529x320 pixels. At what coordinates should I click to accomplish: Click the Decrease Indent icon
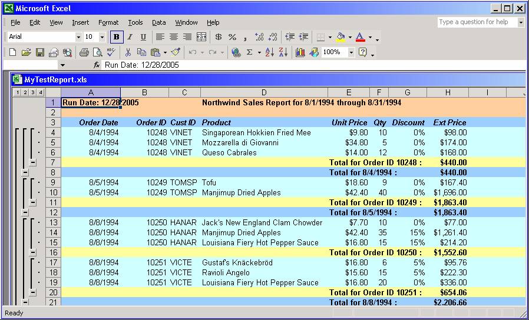[x=290, y=36]
